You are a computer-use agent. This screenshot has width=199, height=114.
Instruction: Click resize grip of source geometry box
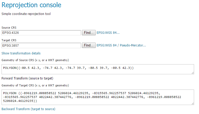[x=193, y=73]
